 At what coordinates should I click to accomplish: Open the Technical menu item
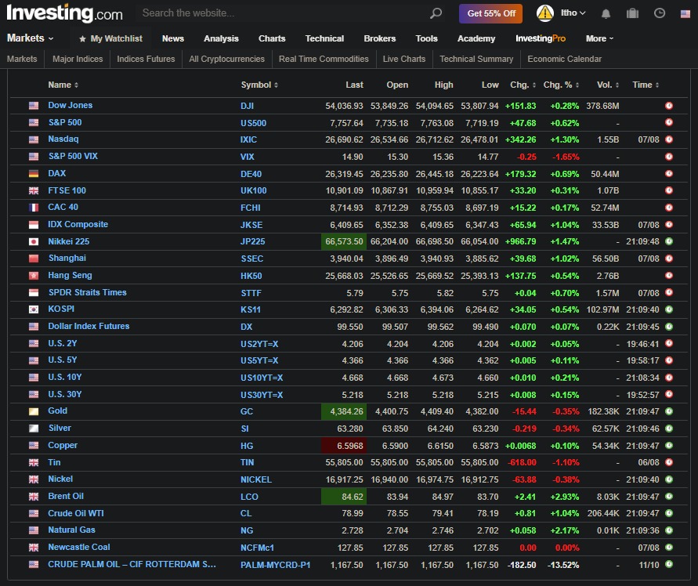pos(324,38)
